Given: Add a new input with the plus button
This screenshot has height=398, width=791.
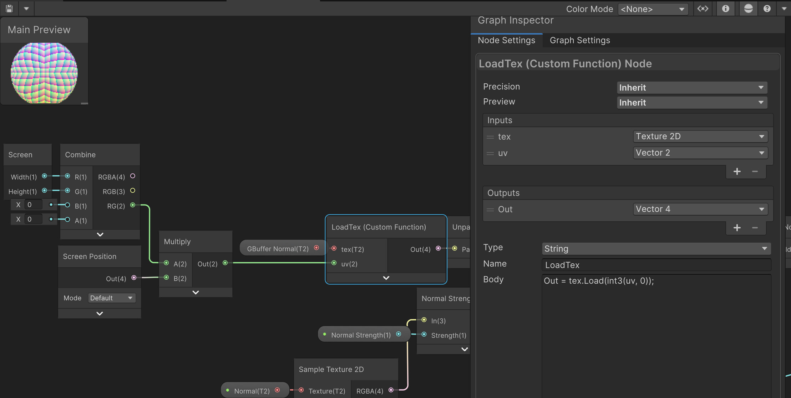Looking at the screenshot, I should pyautogui.click(x=737, y=171).
